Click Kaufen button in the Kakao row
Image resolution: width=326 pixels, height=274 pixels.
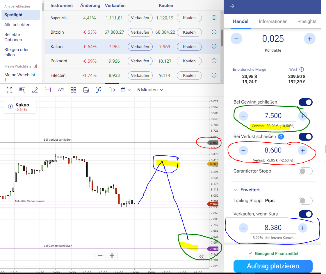pos(189,46)
